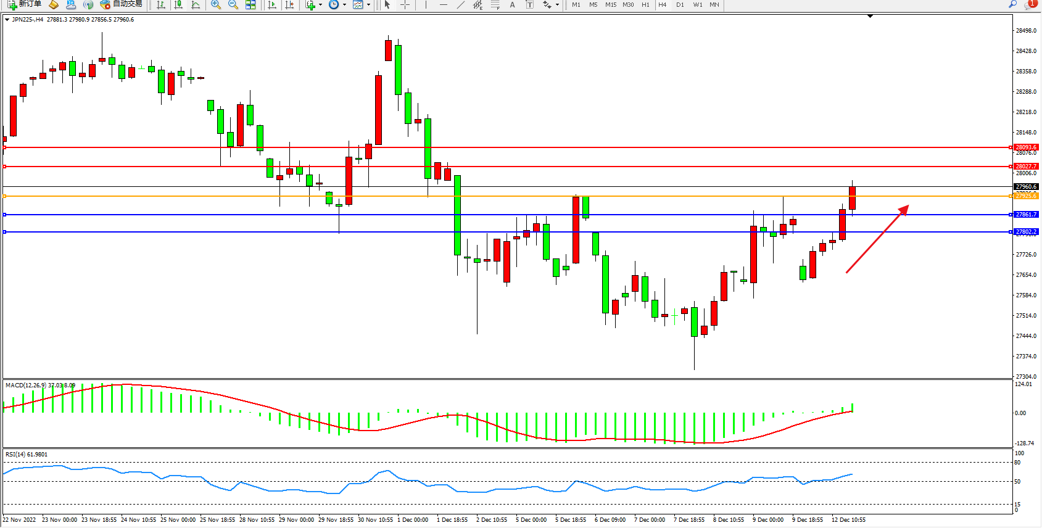
Task: Toggle AutoTrading (自动交易) button
Action: point(122,4)
